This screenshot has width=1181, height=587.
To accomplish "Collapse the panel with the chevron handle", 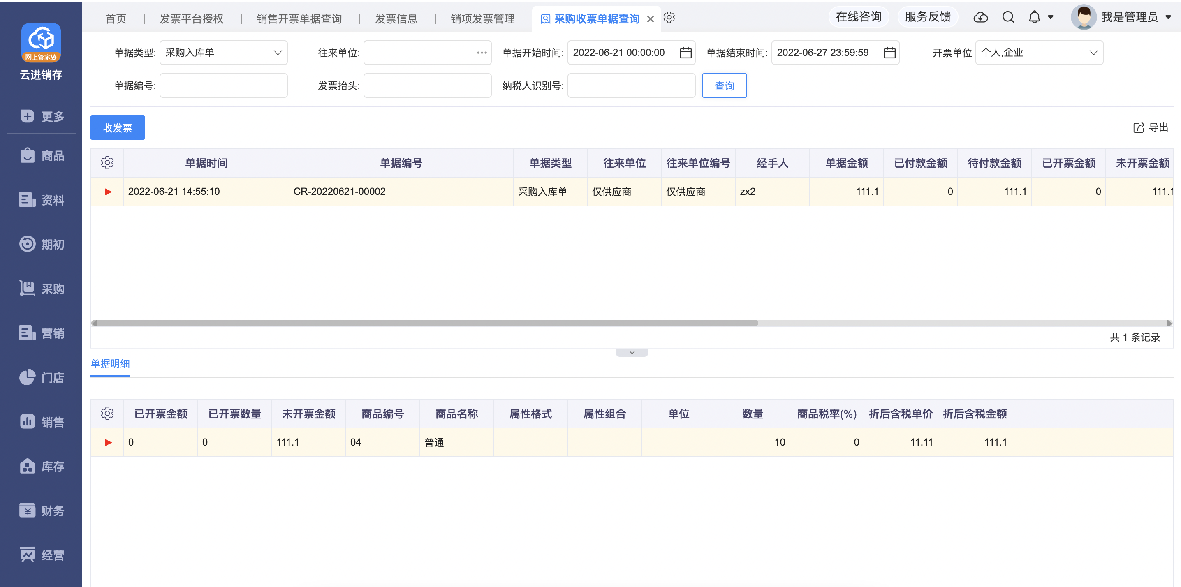I will (x=632, y=352).
